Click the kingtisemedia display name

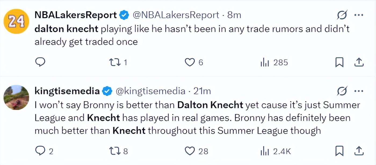[x=67, y=91]
